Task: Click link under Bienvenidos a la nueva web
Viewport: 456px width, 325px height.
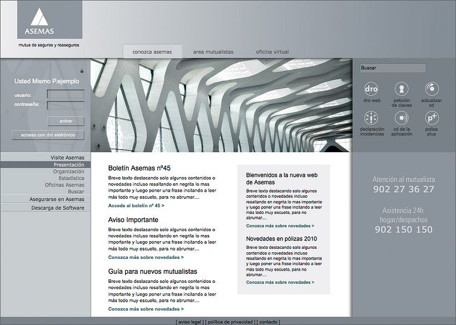Action: tap(280, 226)
